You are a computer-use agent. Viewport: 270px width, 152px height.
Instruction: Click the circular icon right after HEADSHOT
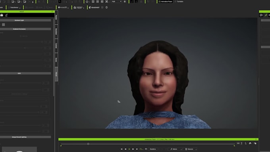click(x=102, y=8)
